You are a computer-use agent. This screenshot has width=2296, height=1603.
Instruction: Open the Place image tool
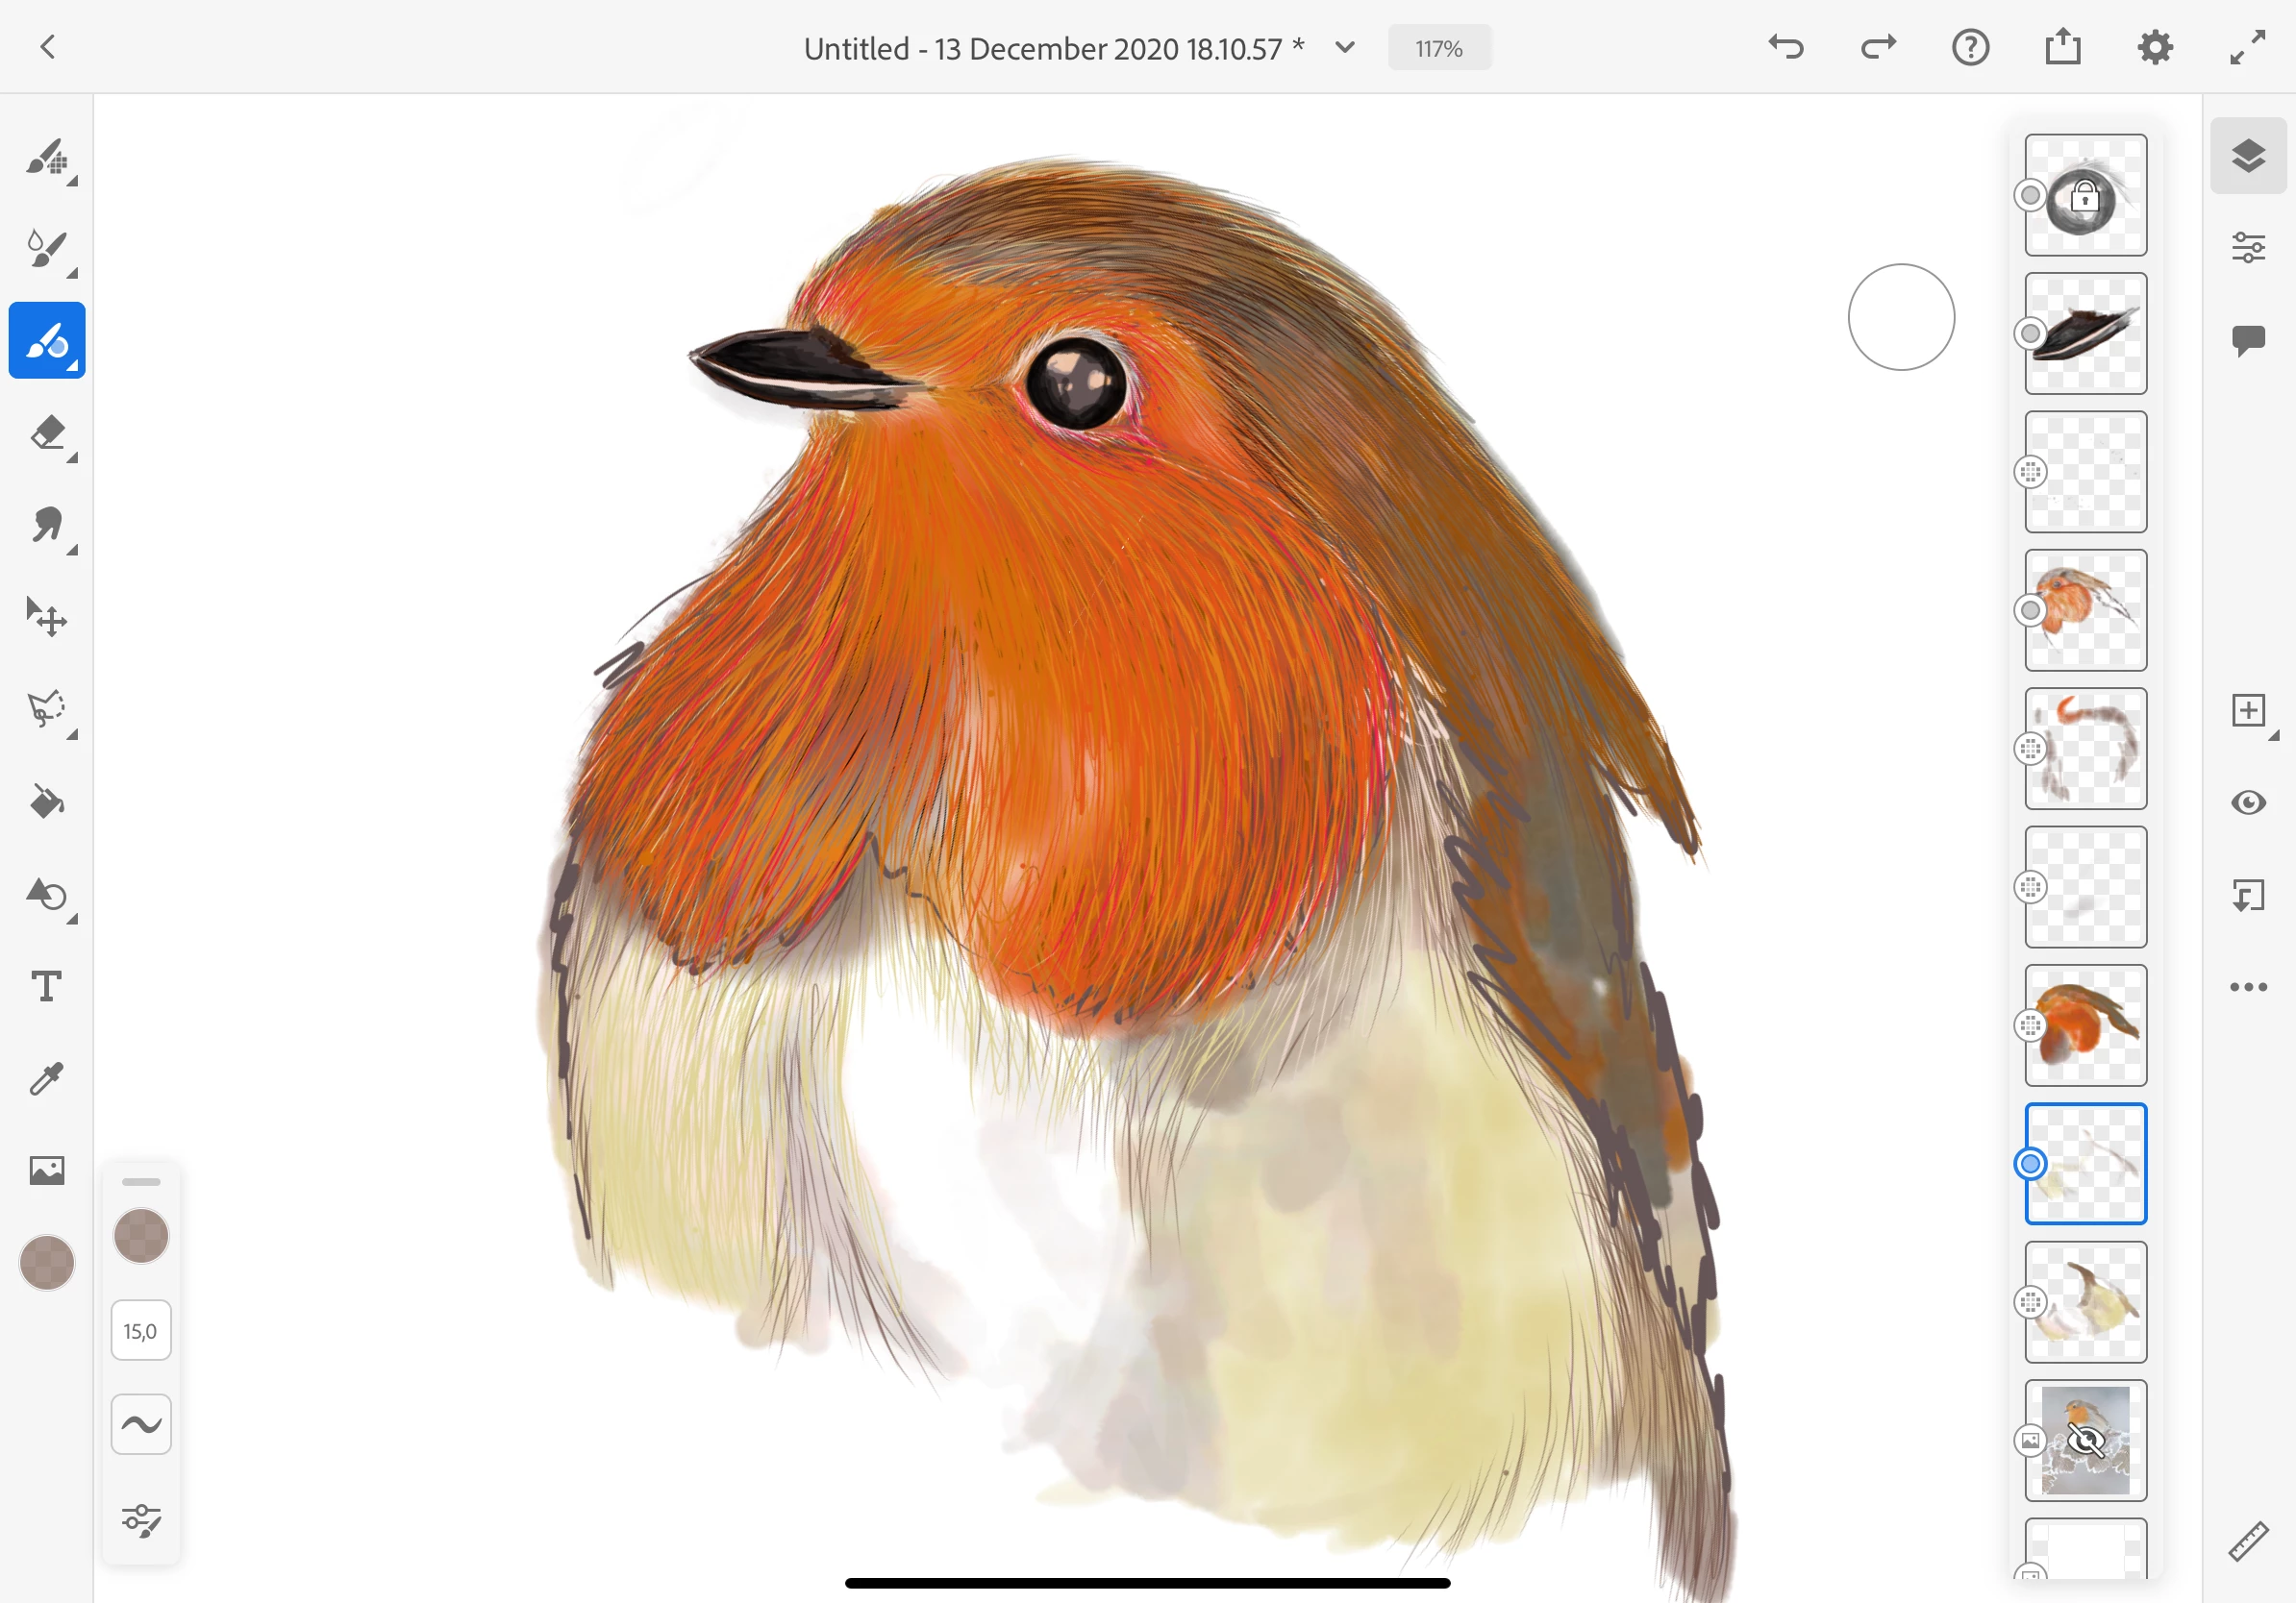click(x=46, y=1171)
